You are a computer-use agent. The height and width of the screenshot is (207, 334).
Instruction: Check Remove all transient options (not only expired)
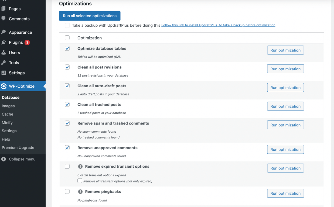click(80, 181)
